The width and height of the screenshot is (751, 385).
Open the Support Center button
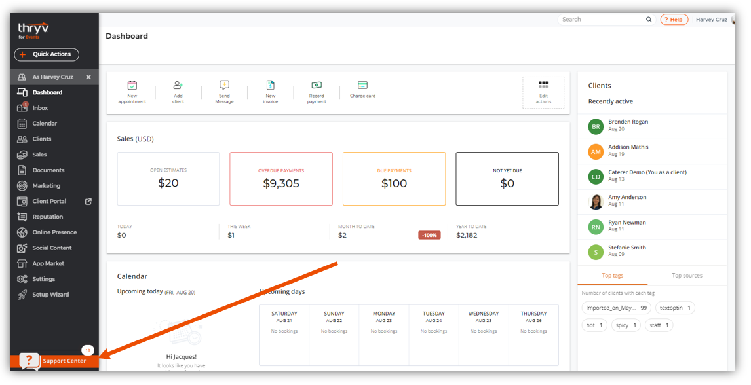tap(54, 361)
